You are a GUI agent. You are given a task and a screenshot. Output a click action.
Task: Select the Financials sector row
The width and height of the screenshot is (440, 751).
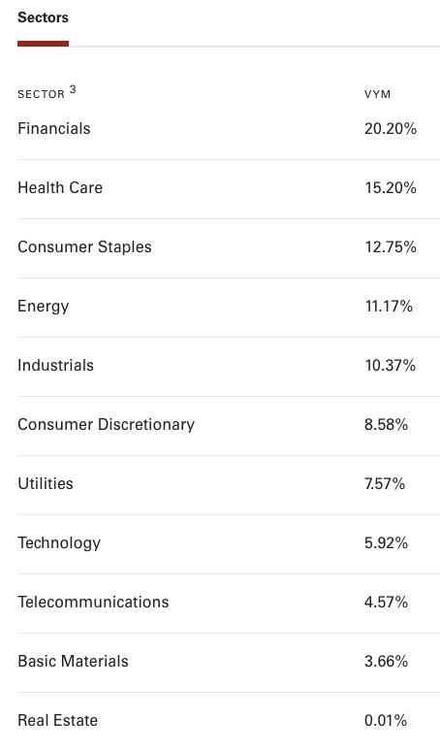coord(229,129)
